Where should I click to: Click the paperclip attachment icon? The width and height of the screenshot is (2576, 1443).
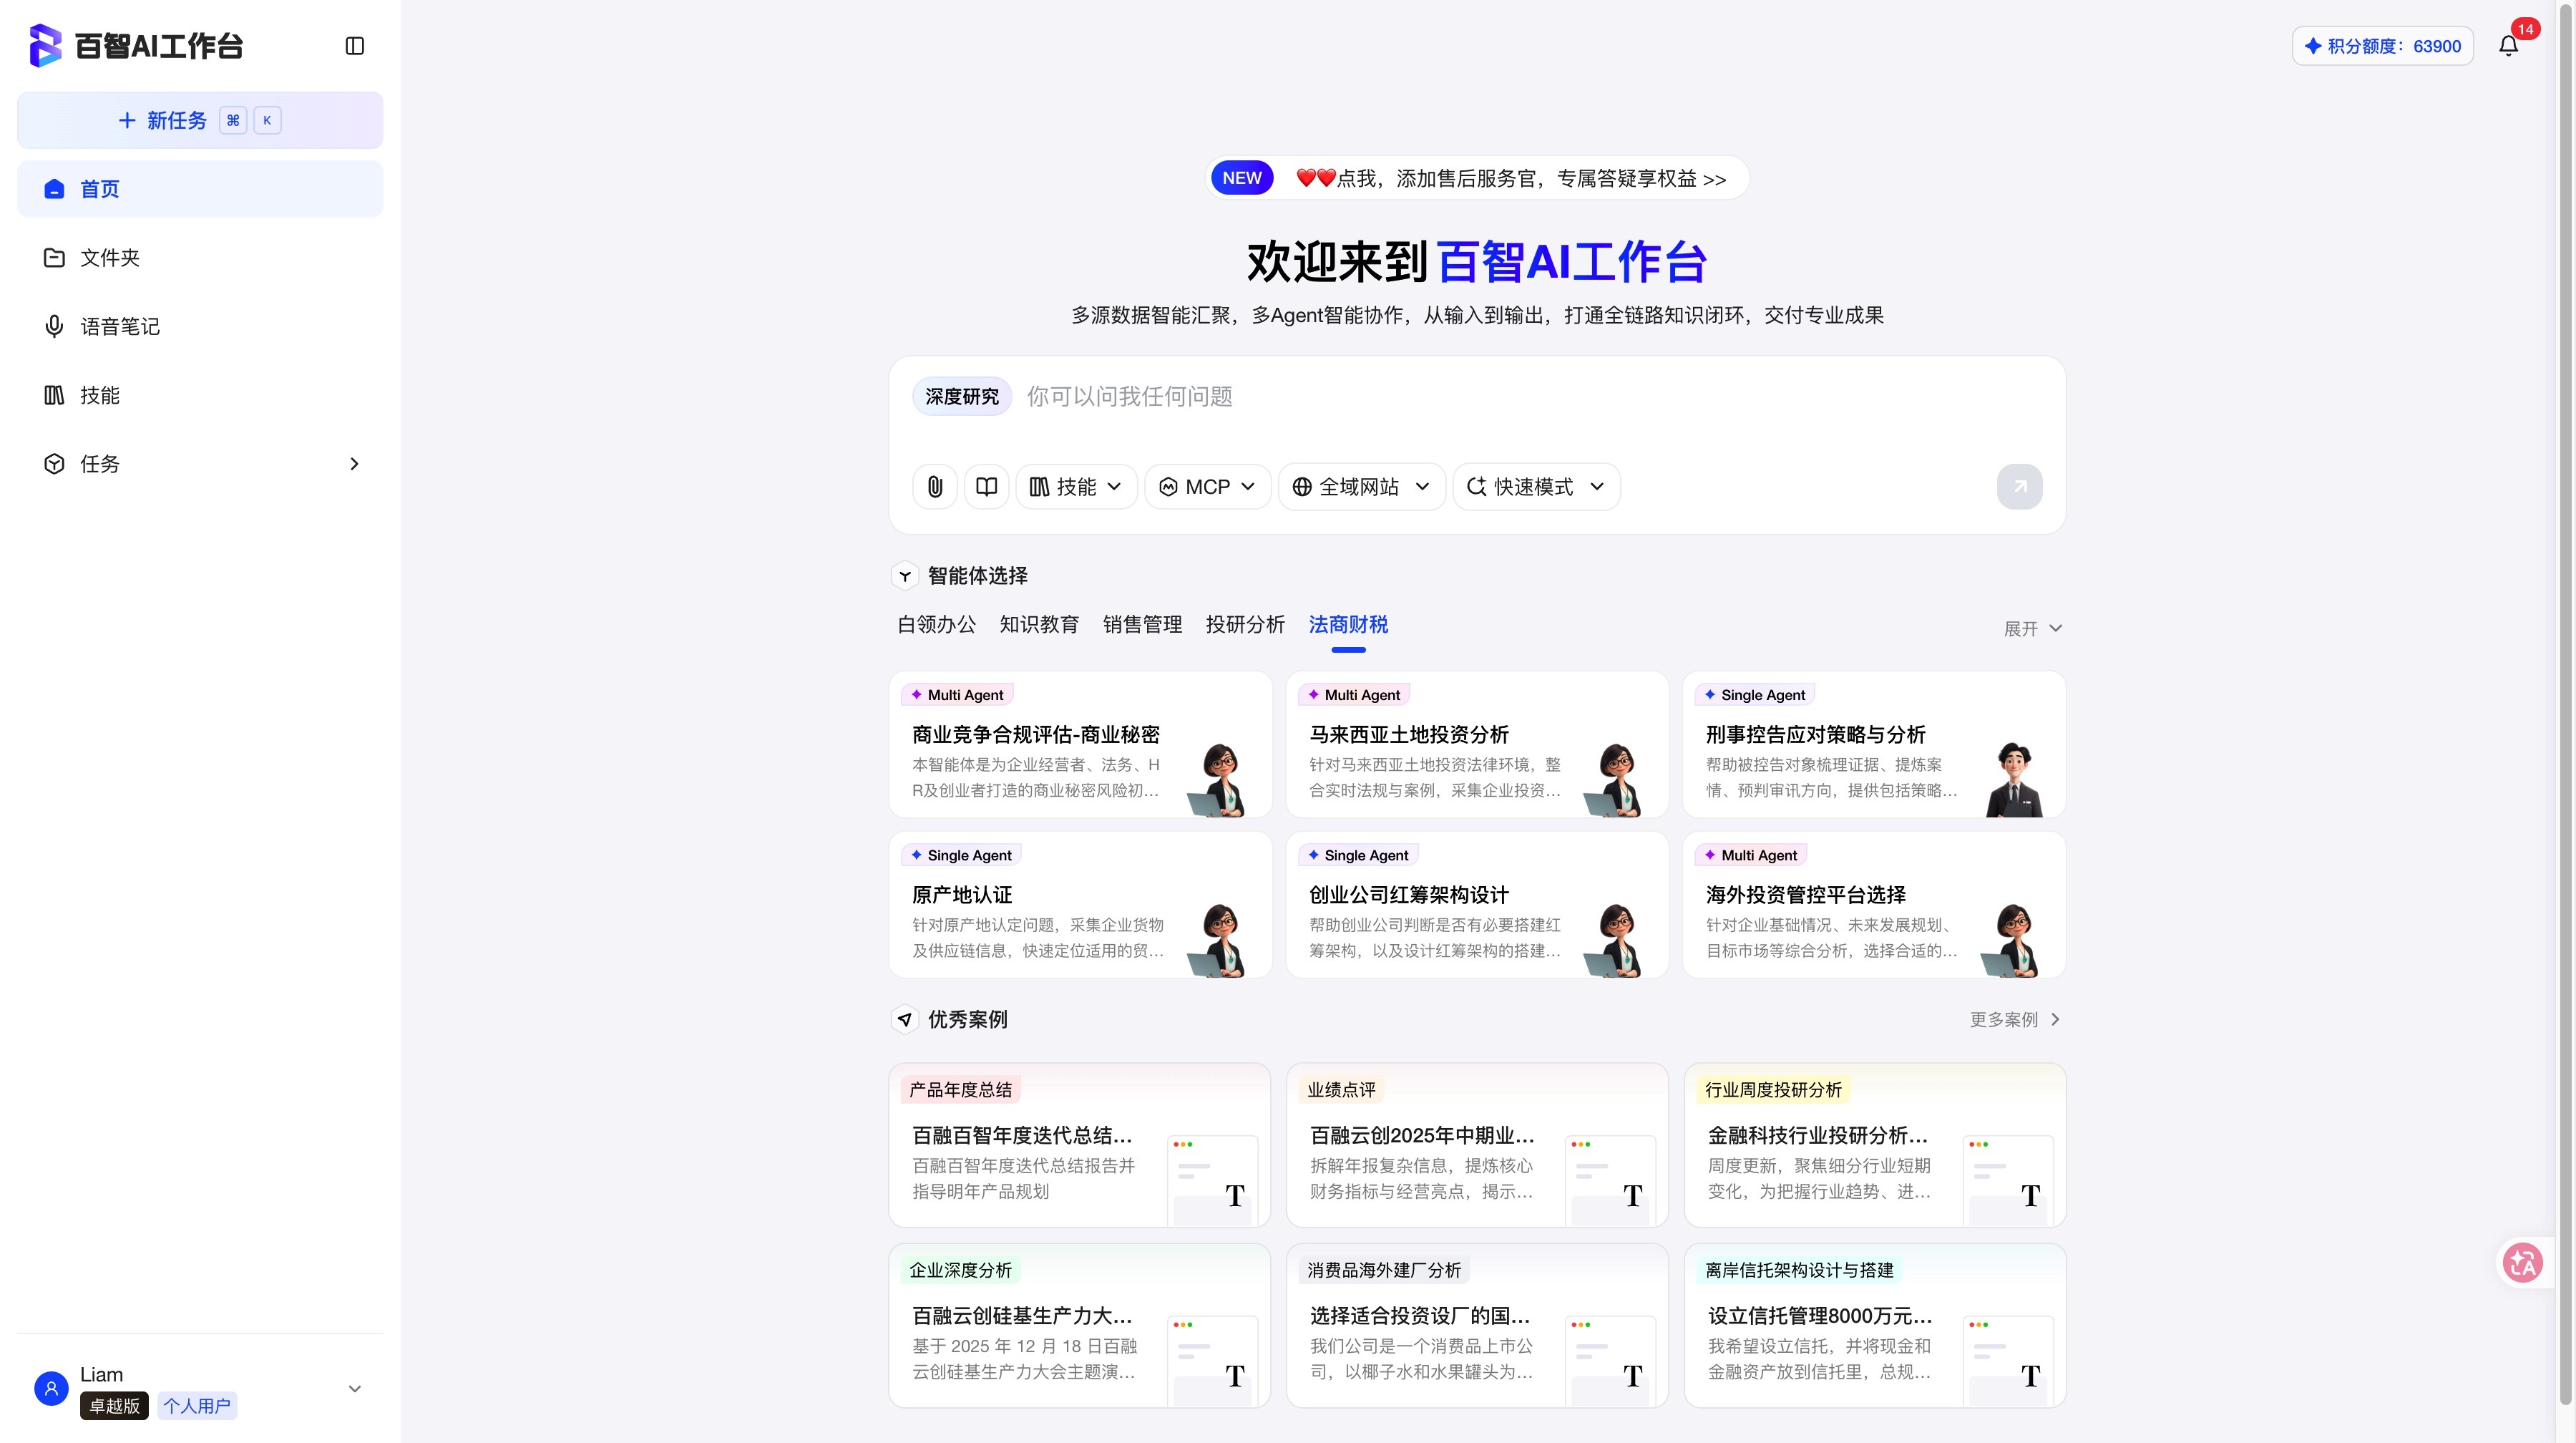(935, 487)
